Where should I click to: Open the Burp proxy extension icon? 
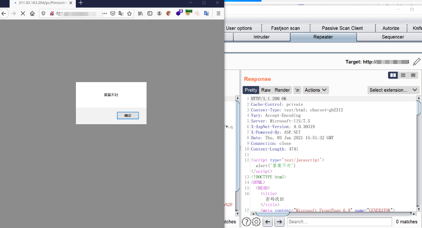pyautogui.click(x=189, y=13)
